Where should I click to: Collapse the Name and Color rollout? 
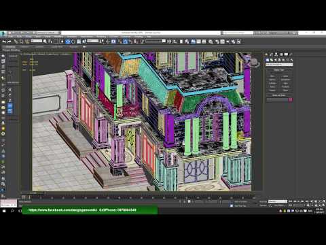(279, 95)
